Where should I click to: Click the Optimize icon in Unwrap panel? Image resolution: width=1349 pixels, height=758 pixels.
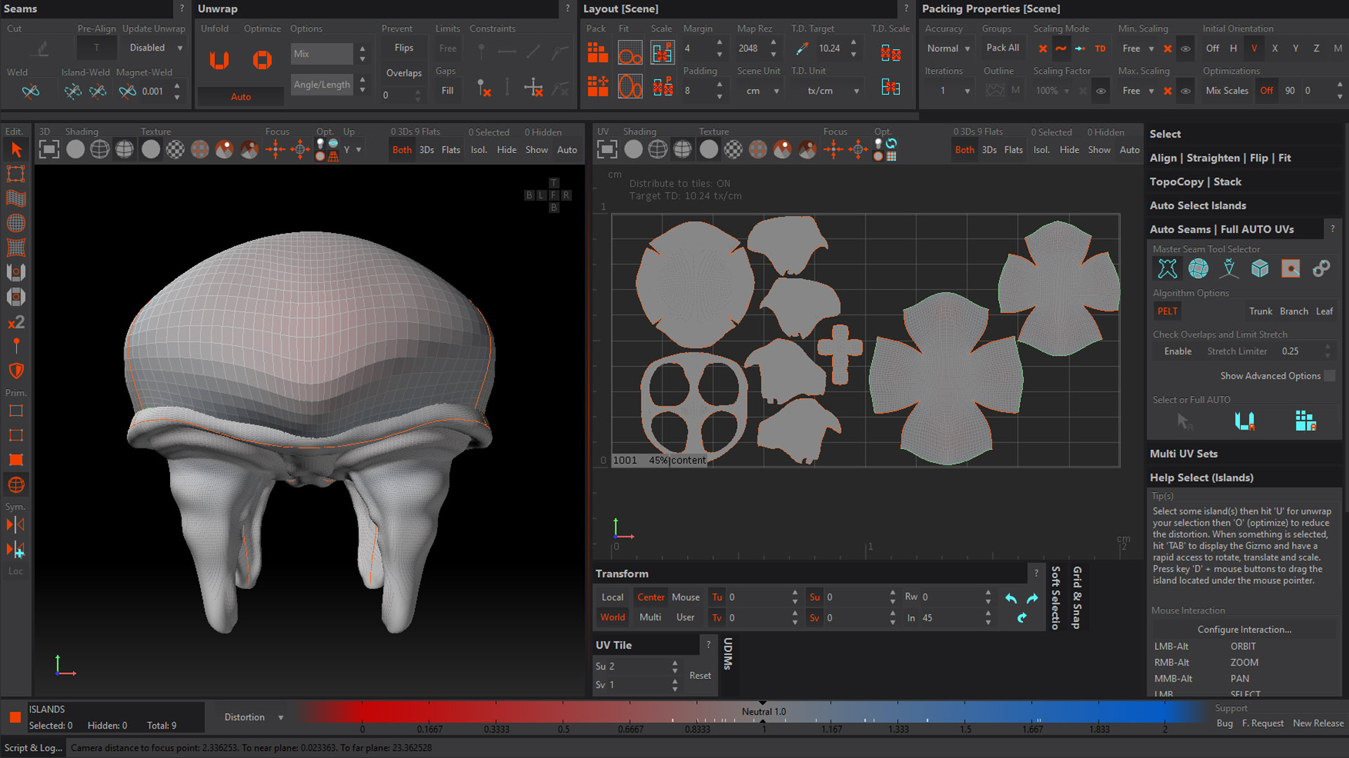pos(262,60)
